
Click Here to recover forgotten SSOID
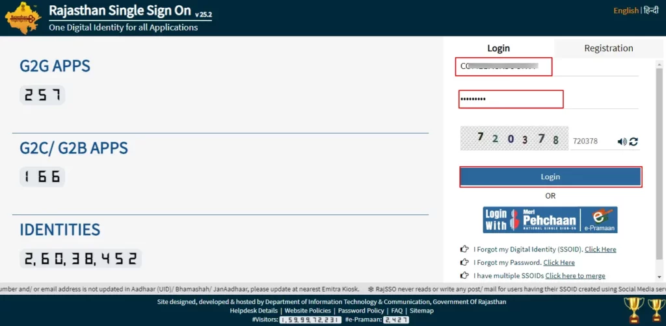[600, 249]
